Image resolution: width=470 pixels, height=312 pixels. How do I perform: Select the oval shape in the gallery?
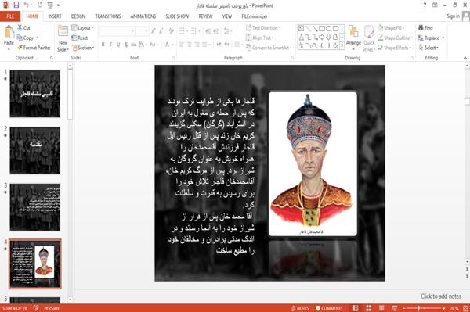[x=329, y=29]
